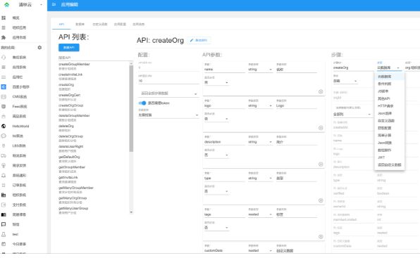Switch to the API tab

coord(61,25)
